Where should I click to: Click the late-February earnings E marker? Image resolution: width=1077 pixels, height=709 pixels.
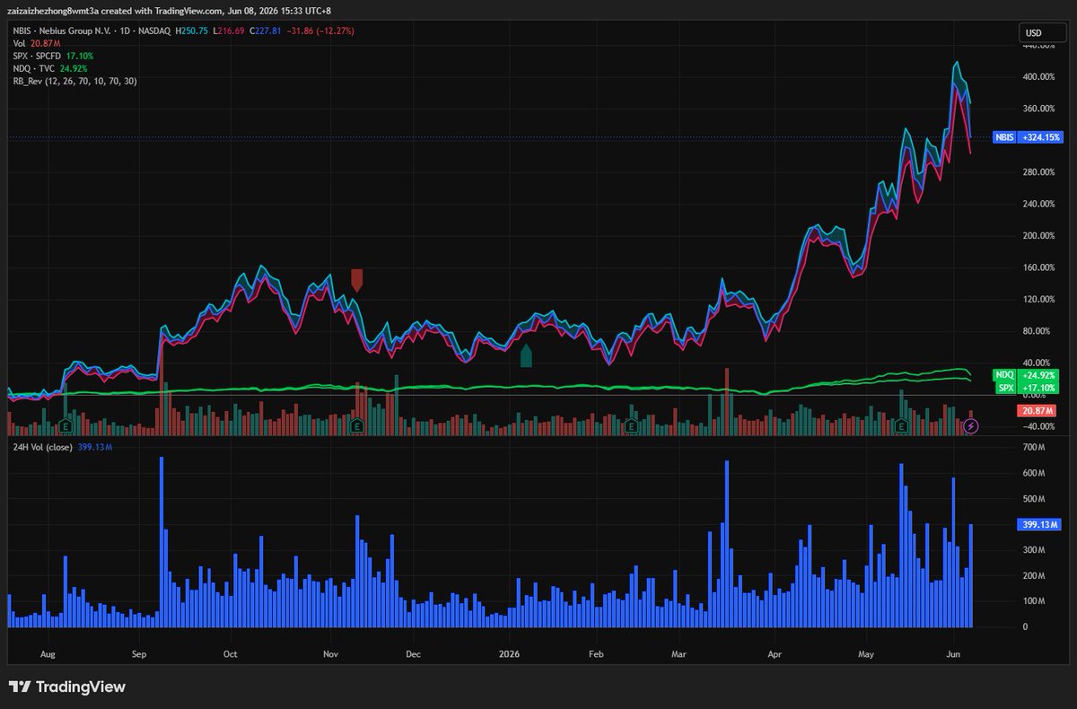[x=632, y=426]
